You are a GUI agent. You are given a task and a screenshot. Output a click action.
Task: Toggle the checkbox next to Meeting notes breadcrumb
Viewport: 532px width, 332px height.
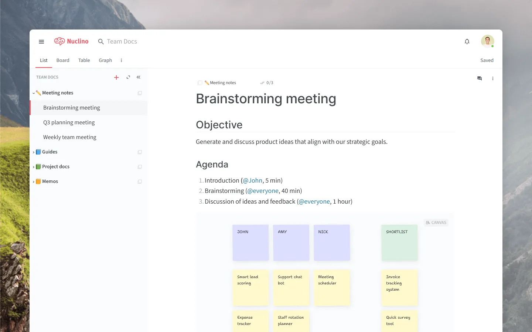(x=199, y=83)
